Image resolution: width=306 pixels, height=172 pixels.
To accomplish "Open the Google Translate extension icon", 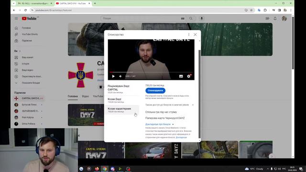I will (x=259, y=10).
